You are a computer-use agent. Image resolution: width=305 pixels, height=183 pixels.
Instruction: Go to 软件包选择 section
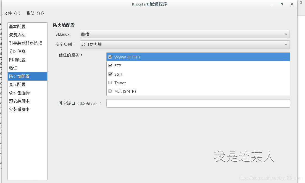coord(27,93)
